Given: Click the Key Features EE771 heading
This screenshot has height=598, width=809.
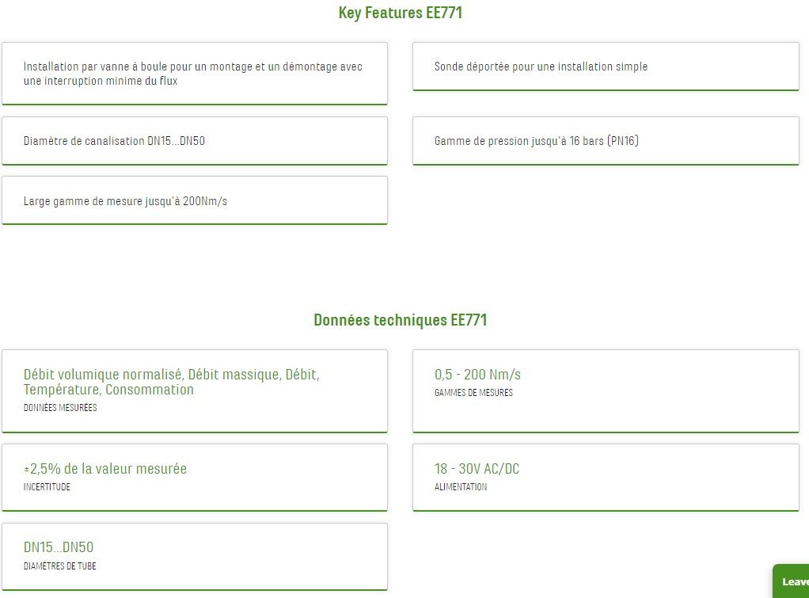Looking at the screenshot, I should coord(401,13).
